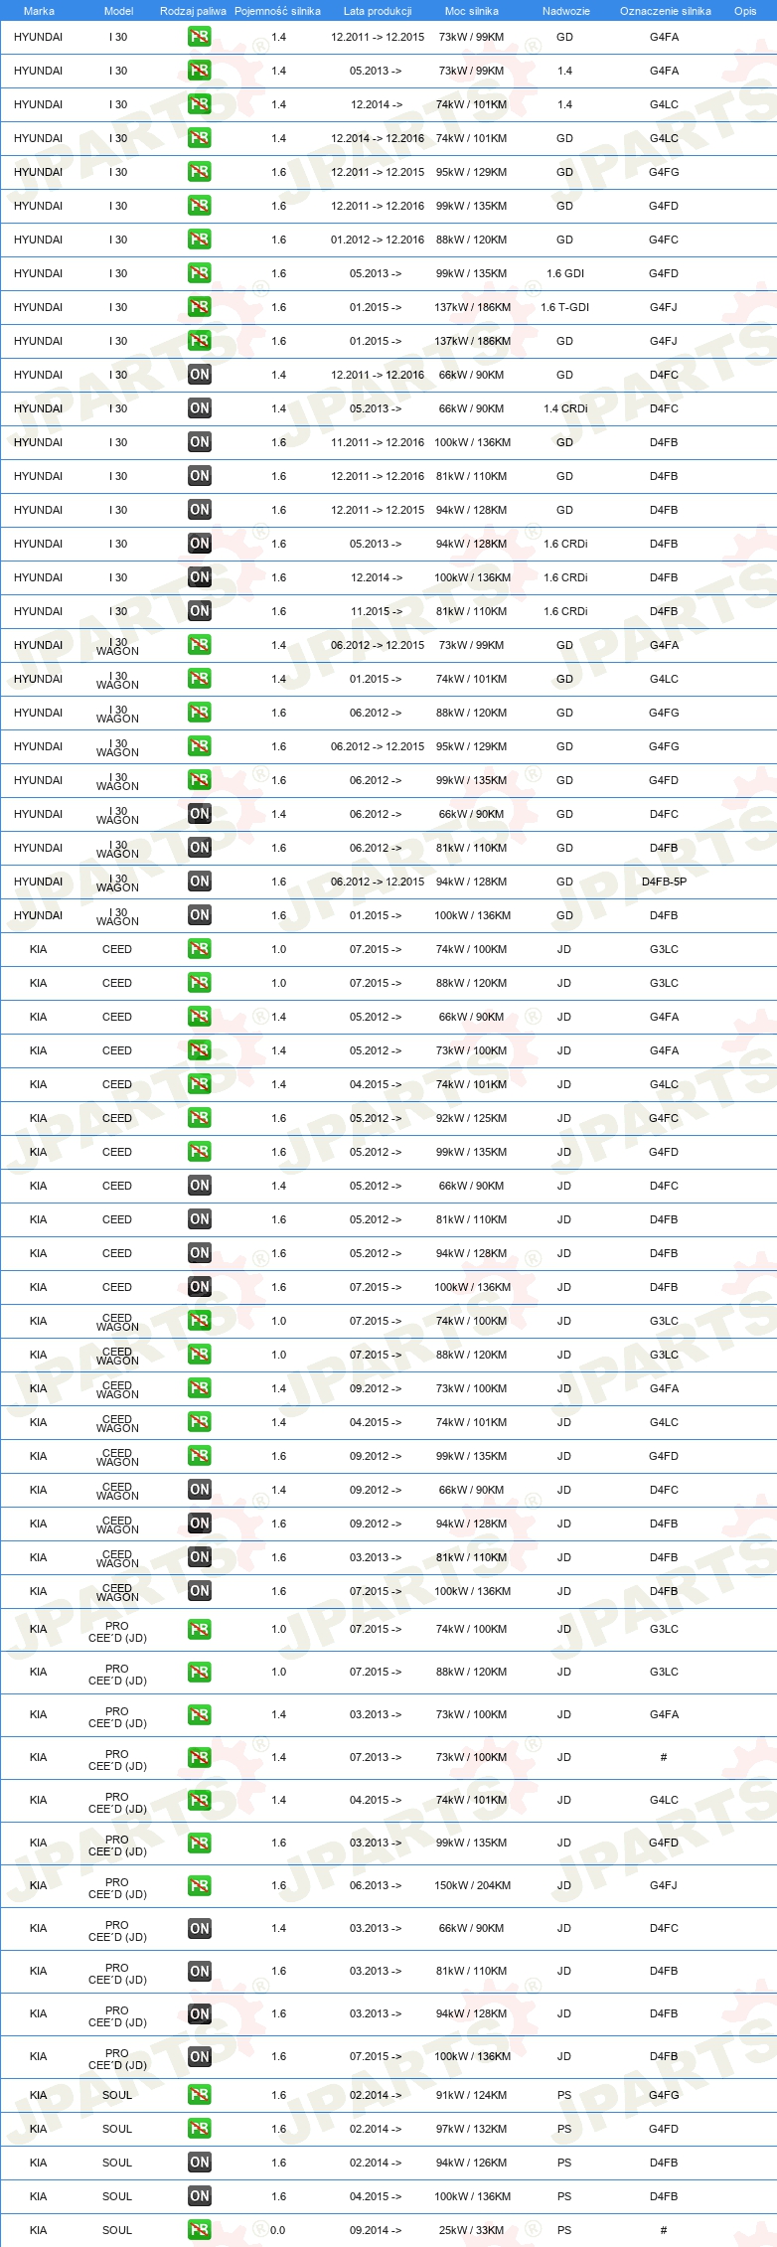Click diesel ON icon in SOUL 94kW / 126KM row
This screenshot has width=777, height=2247.
(200, 2163)
